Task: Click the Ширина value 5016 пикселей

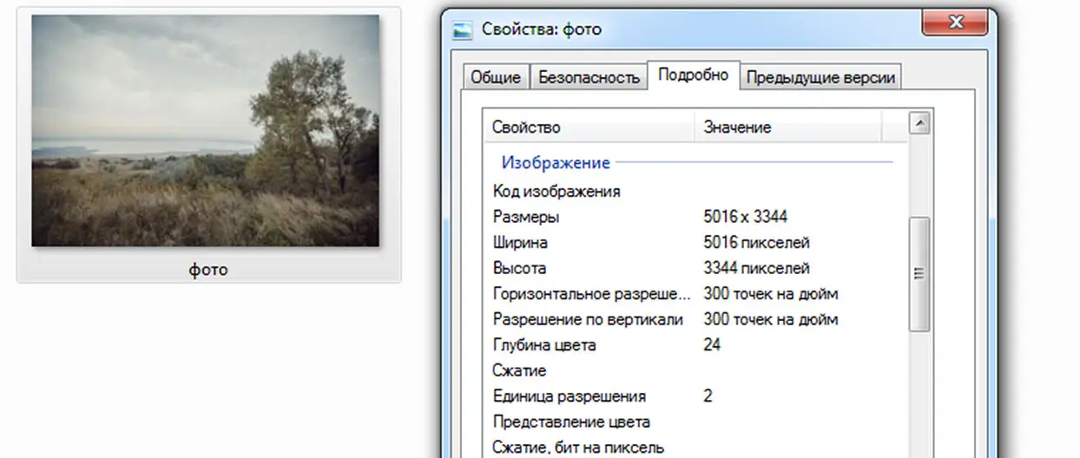Action: pyautogui.click(x=756, y=243)
